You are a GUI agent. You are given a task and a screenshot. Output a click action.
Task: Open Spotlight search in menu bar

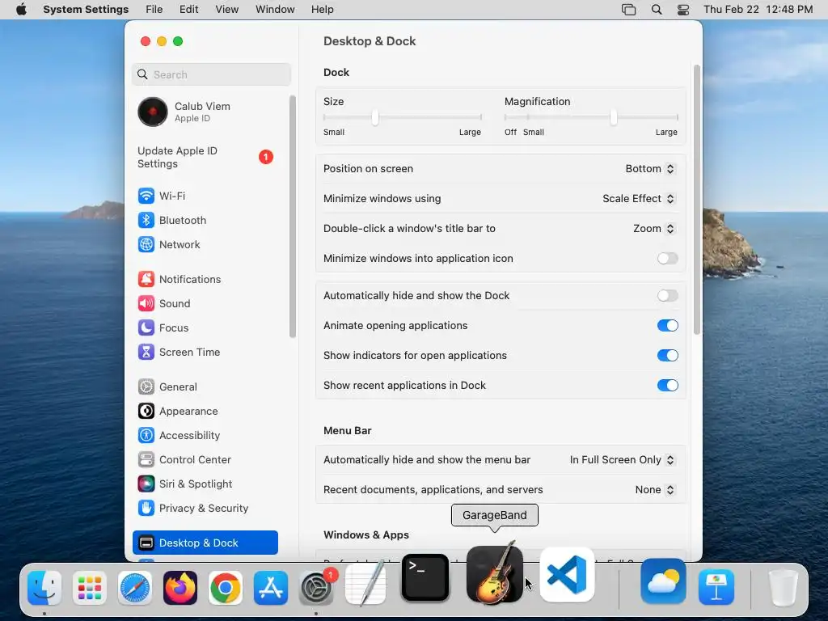[x=657, y=9]
